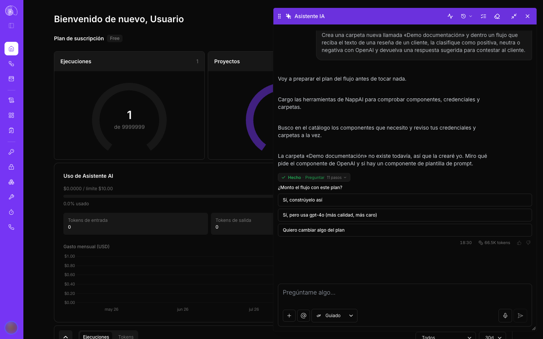Open the Guiado mode dropdown

tap(334, 316)
